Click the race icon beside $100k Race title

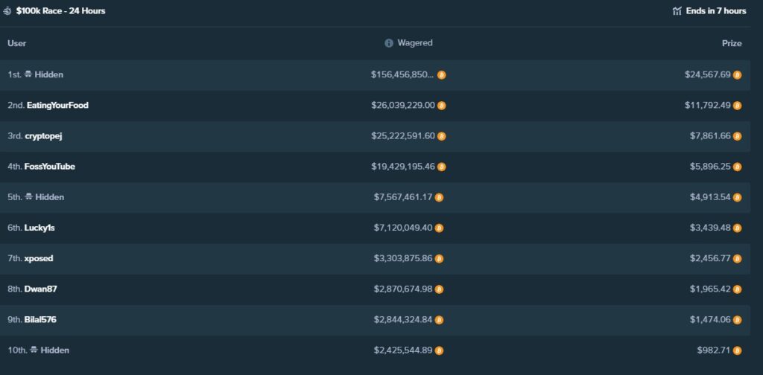(x=7, y=11)
